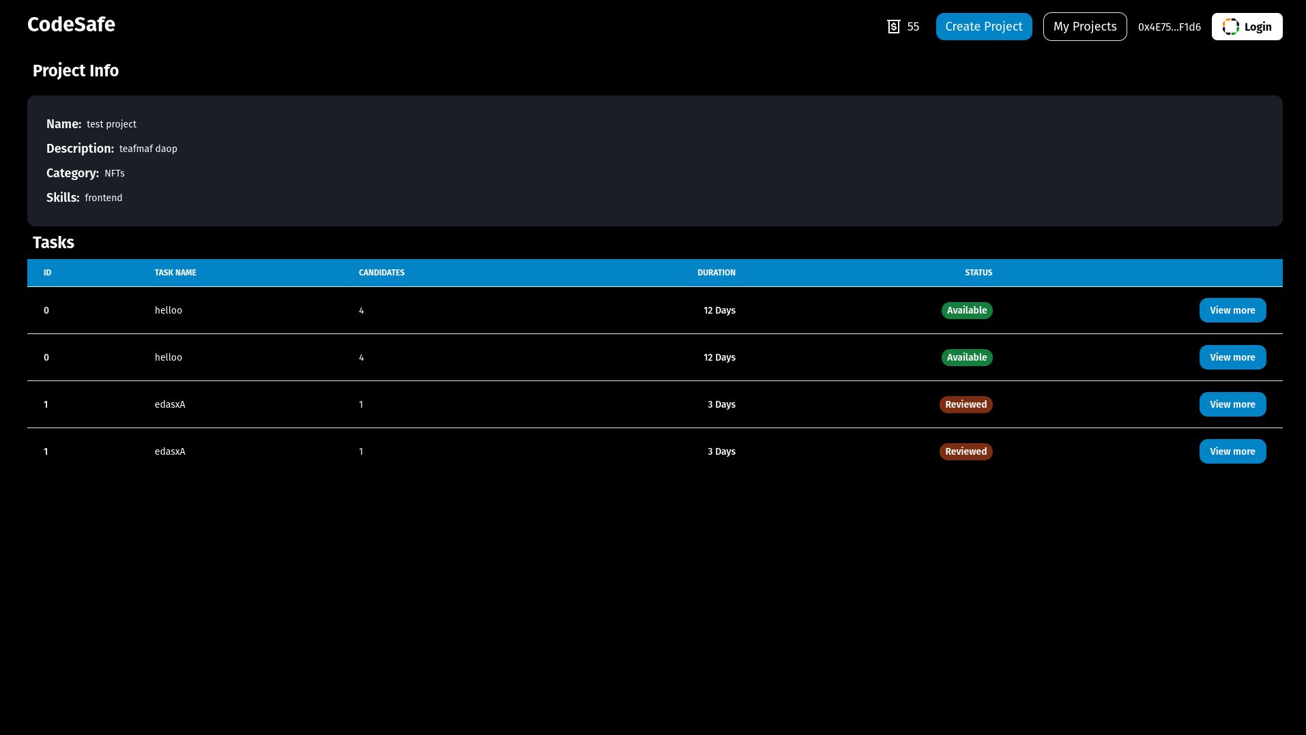Screen dimensions: 1306x735
Task: Click View more on the lower helloo row
Action: (x=1232, y=357)
